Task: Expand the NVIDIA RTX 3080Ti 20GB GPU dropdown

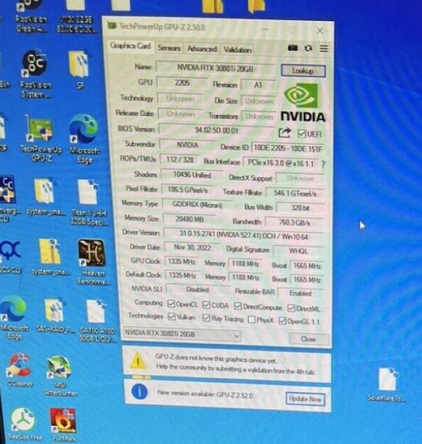Action: point(236,335)
